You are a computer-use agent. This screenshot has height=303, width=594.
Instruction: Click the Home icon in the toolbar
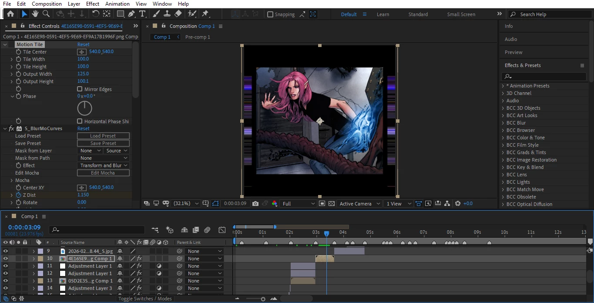(10, 14)
